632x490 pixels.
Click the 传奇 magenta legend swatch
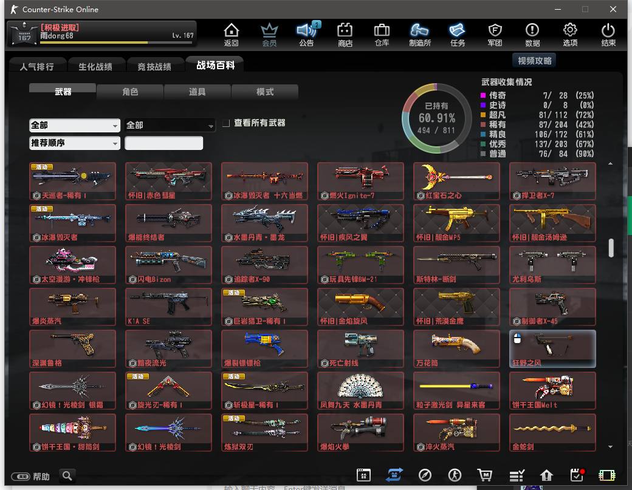[483, 95]
